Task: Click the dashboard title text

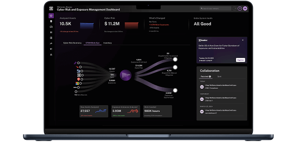Action: (88, 10)
